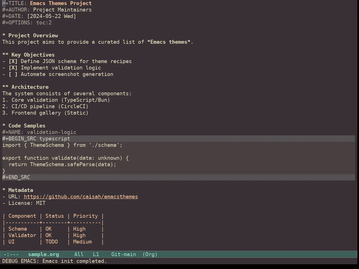Viewport: 359px width, 269px height.
Task: Fold the 'Architecture' subheading stars
Action: (x=5, y=87)
